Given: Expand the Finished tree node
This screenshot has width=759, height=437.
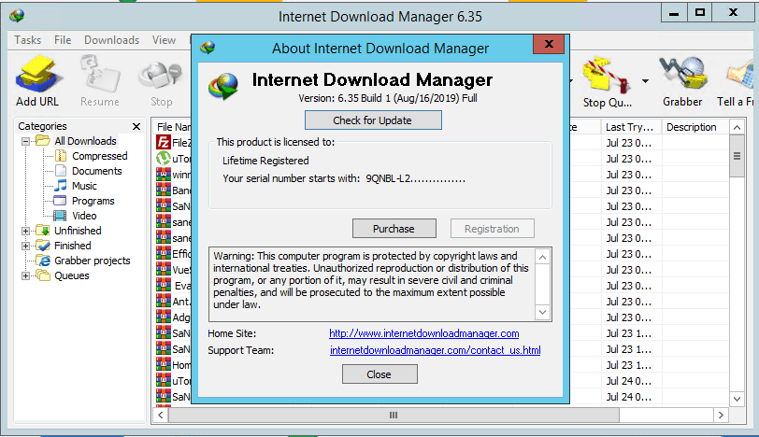Looking at the screenshot, I should [25, 247].
